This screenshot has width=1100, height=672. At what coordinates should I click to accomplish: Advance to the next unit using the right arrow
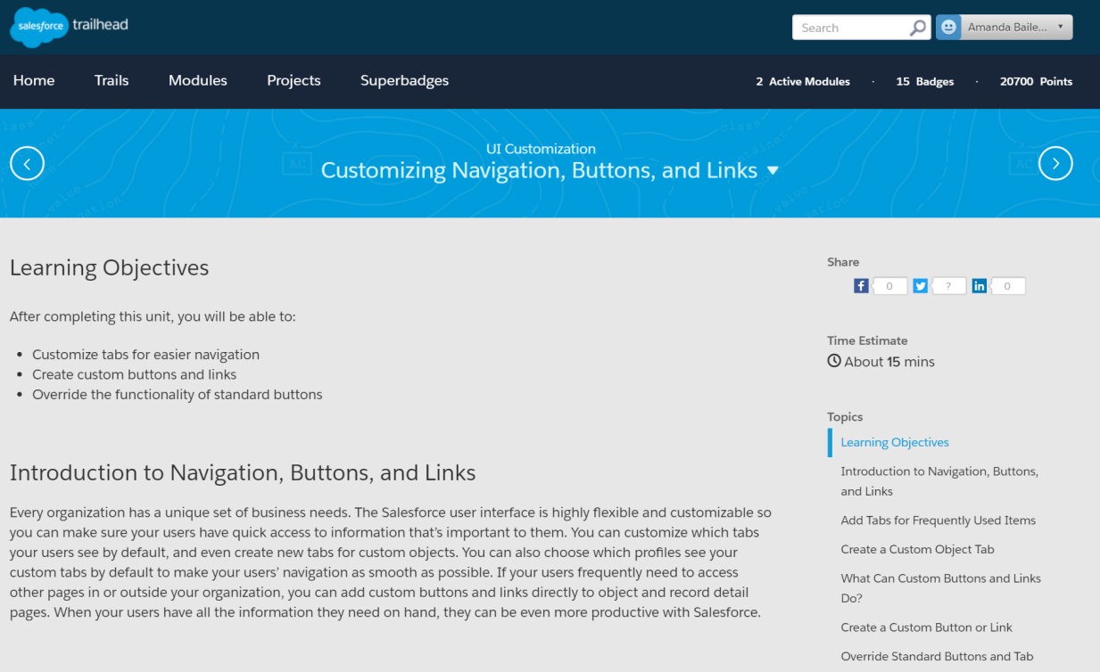[1055, 163]
